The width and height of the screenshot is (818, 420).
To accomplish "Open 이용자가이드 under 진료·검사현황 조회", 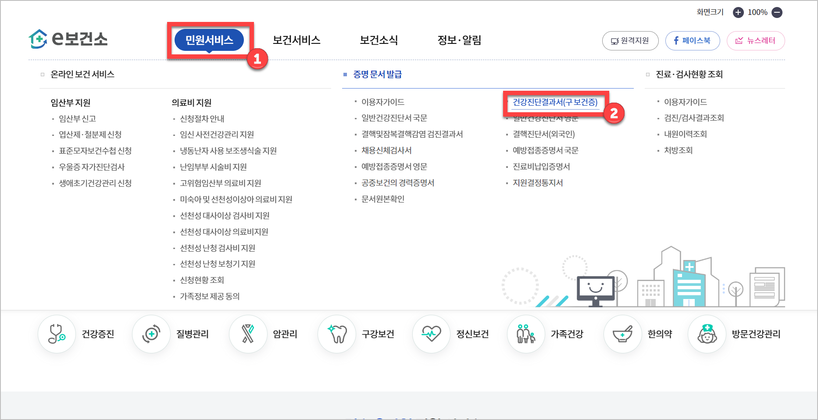I will coord(686,102).
